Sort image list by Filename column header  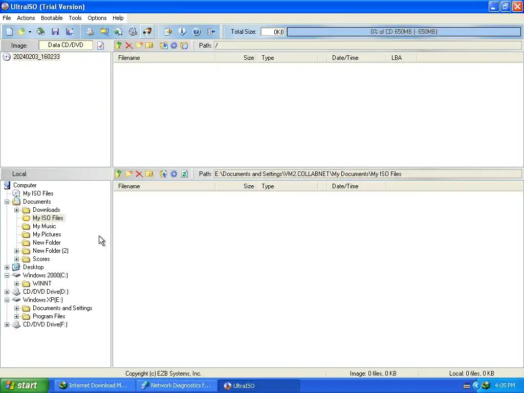(x=165, y=58)
